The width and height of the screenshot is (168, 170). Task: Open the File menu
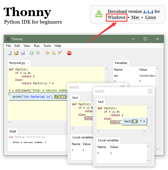pyautogui.click(x=8, y=46)
